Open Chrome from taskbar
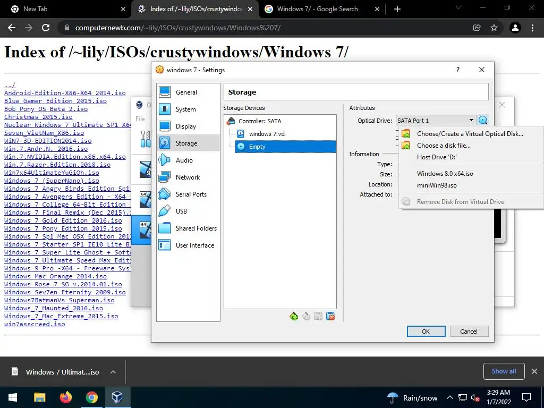The height and width of the screenshot is (408, 544). [91, 397]
